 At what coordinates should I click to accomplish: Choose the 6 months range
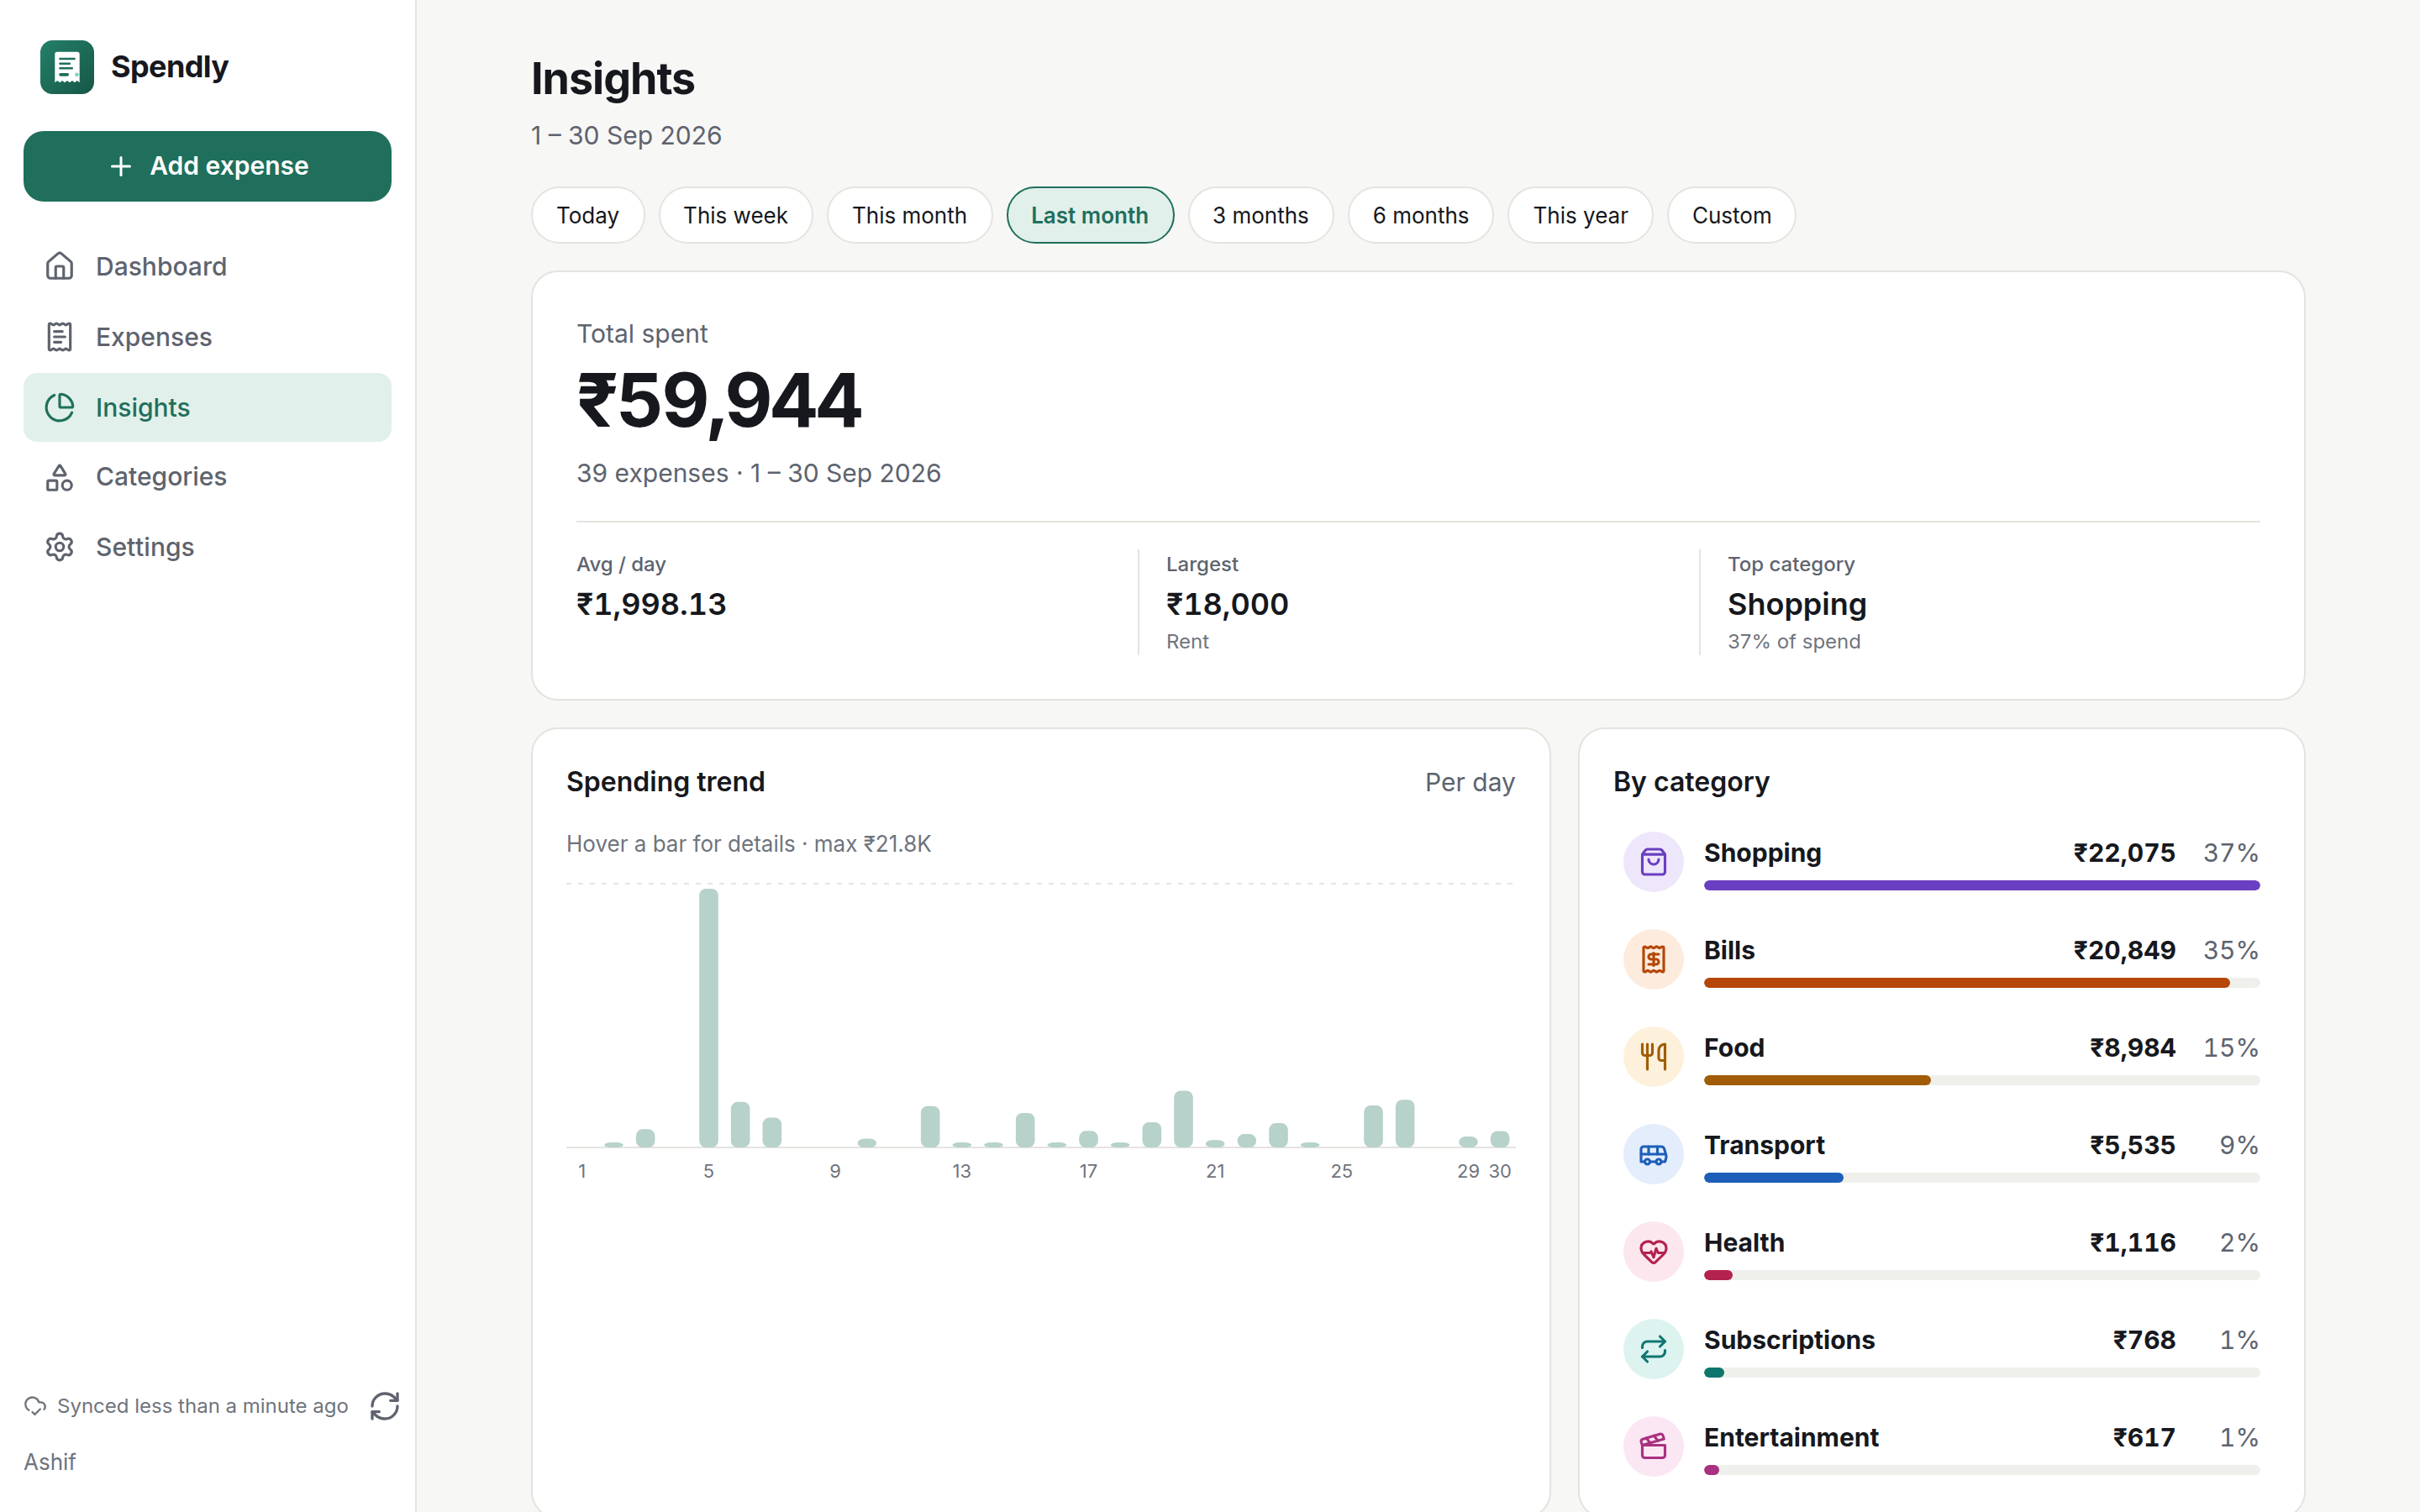click(1420, 215)
